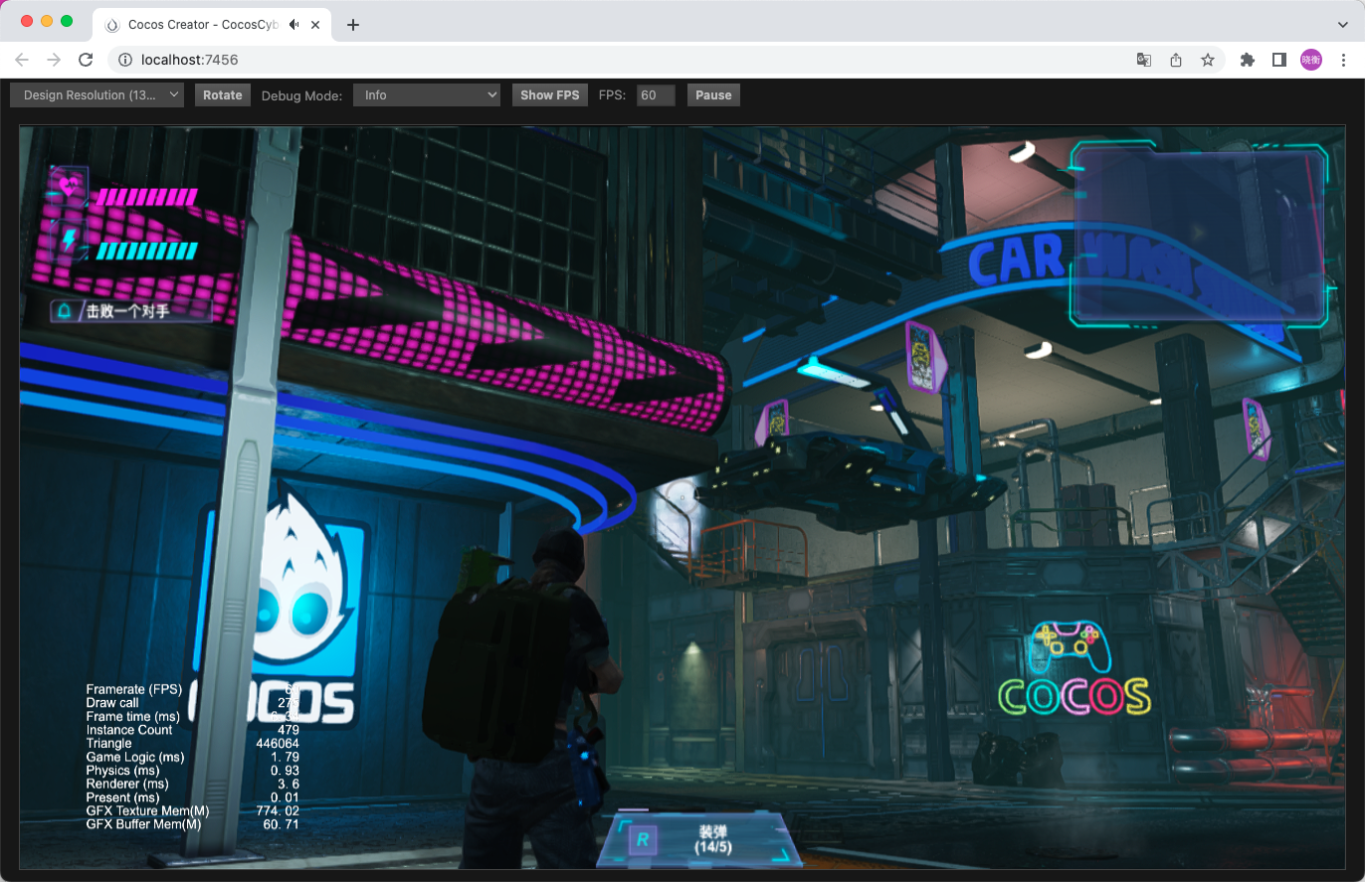Mute the tab's audio speaker icon
The height and width of the screenshot is (882, 1365).
pos(294,25)
